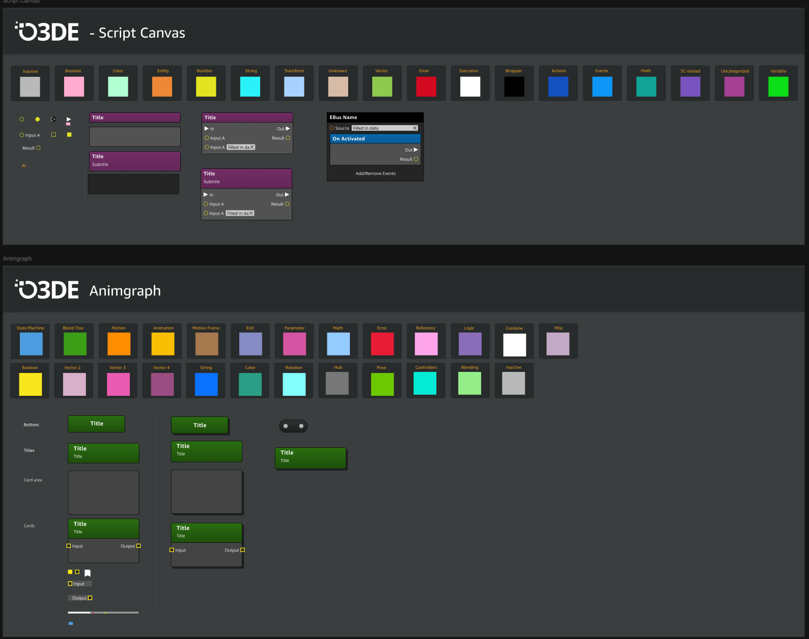809x639 pixels.
Task: Select the Execution white swatch
Action: click(470, 86)
